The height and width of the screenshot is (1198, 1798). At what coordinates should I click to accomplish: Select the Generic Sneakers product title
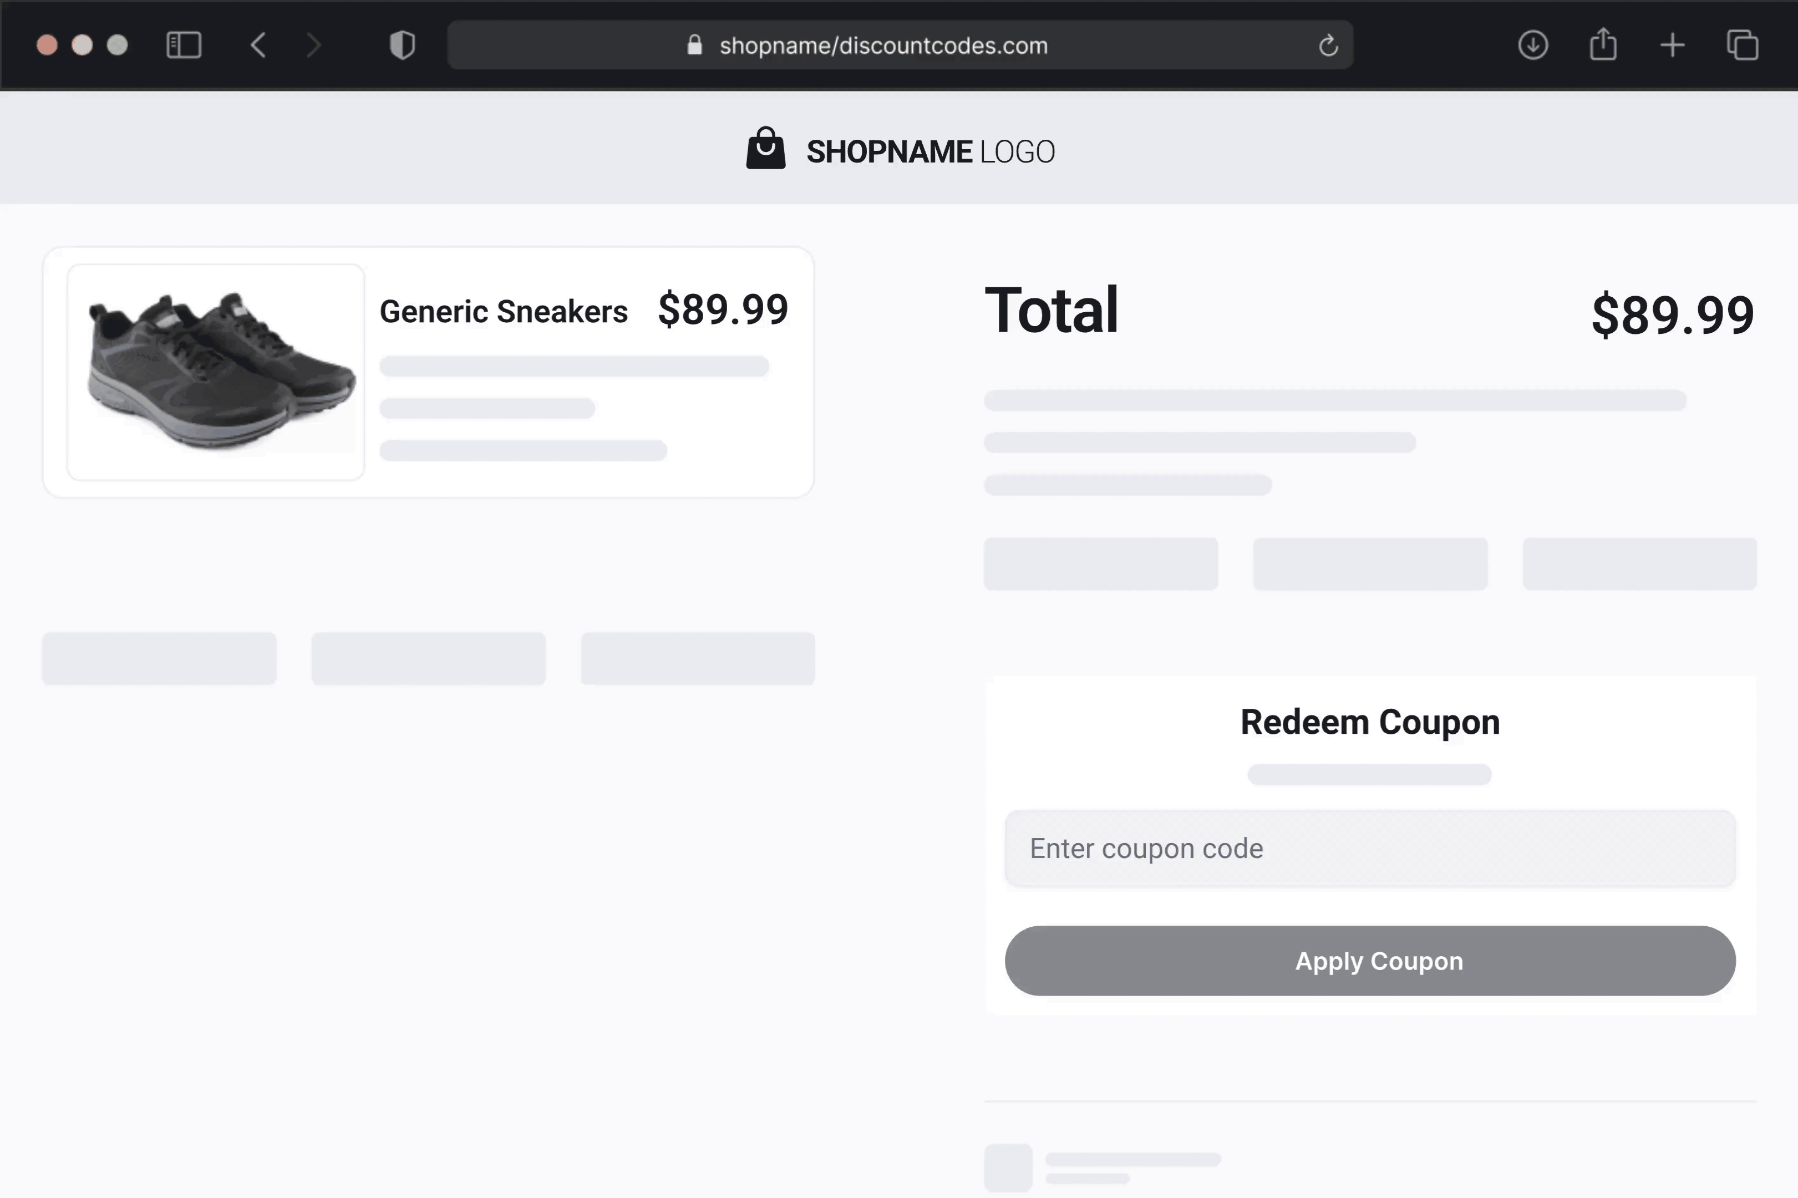click(504, 312)
